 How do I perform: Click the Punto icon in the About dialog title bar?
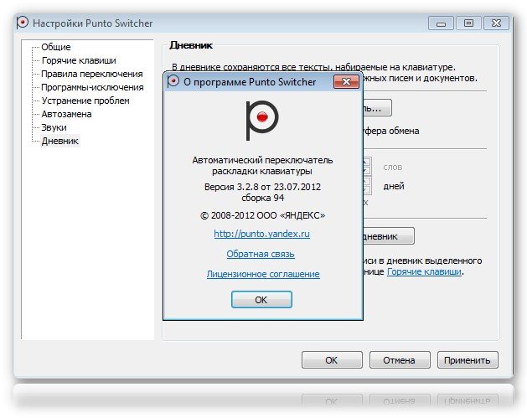click(173, 81)
